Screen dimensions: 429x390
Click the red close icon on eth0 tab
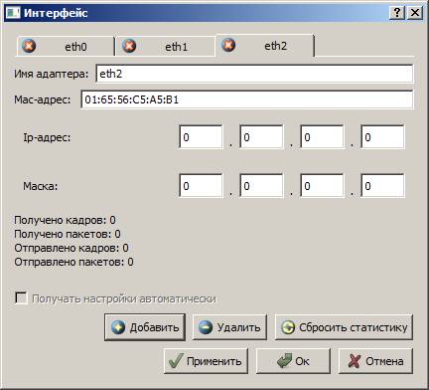click(x=29, y=46)
